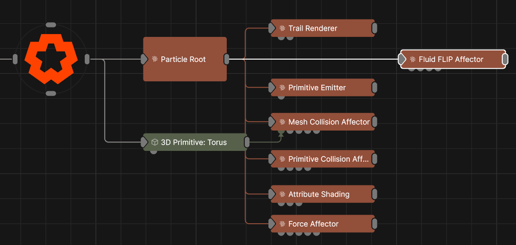Select the Trail Renderer node label
Screen dimensions: 516x245
[x=313, y=28]
